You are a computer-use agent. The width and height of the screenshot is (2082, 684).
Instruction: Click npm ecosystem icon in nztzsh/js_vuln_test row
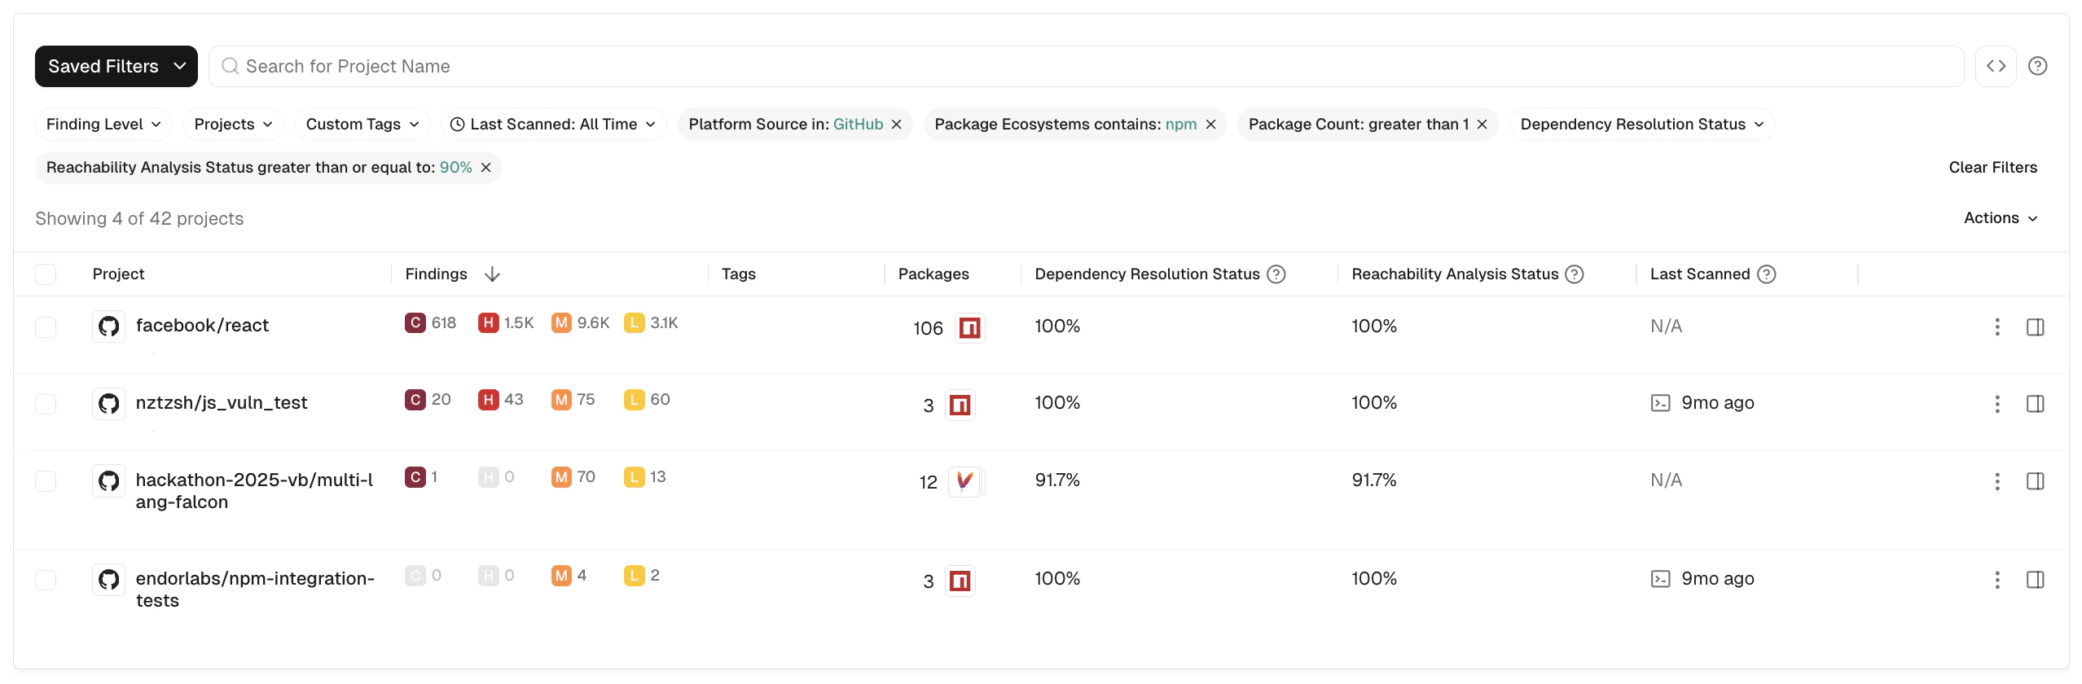pos(960,405)
